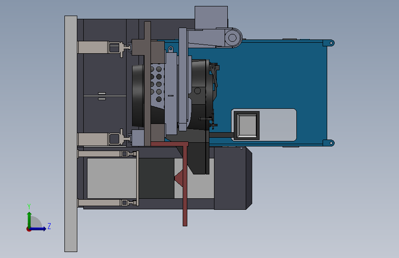Click the red X axis origin dot

(x=29, y=229)
